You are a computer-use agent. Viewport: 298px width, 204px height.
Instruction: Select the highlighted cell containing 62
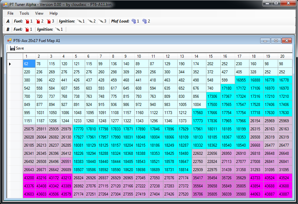click(x=29, y=64)
